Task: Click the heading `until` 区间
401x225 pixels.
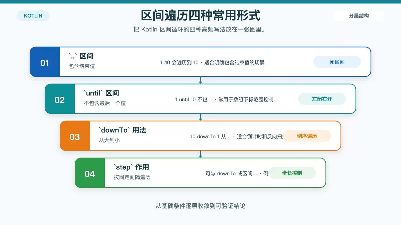Action: tap(101, 93)
